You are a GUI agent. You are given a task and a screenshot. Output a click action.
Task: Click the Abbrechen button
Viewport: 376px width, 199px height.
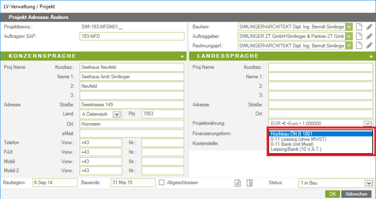coord(356,194)
